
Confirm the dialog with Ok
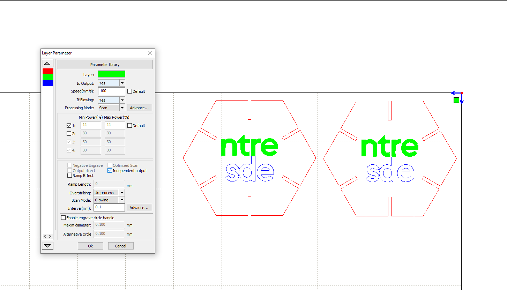pos(90,246)
